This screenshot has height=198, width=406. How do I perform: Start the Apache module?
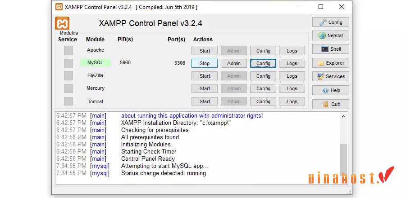[x=205, y=51]
